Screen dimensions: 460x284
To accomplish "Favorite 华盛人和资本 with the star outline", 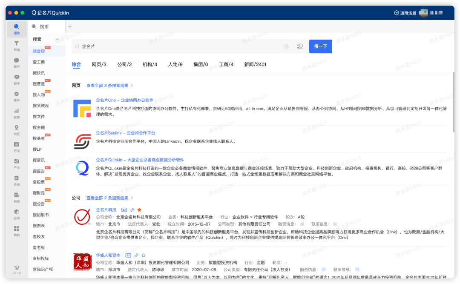I will (144, 255).
